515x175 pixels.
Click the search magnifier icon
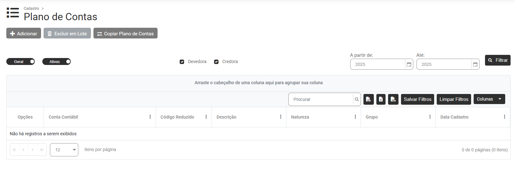357,99
